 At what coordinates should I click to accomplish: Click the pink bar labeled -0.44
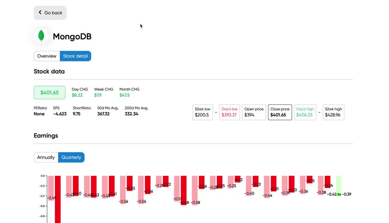(267, 187)
